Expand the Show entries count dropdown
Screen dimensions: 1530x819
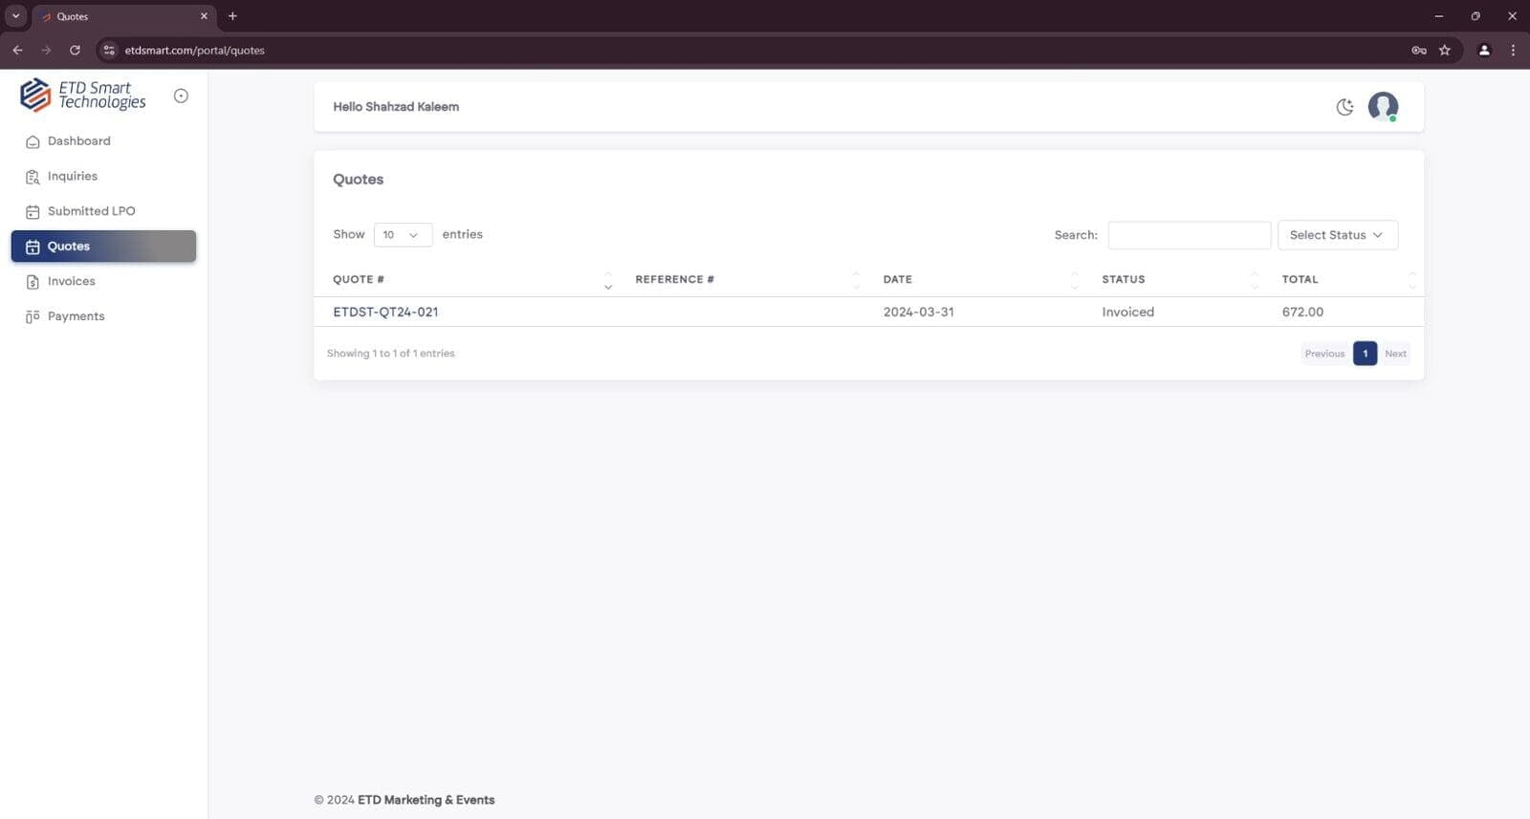[x=403, y=235]
